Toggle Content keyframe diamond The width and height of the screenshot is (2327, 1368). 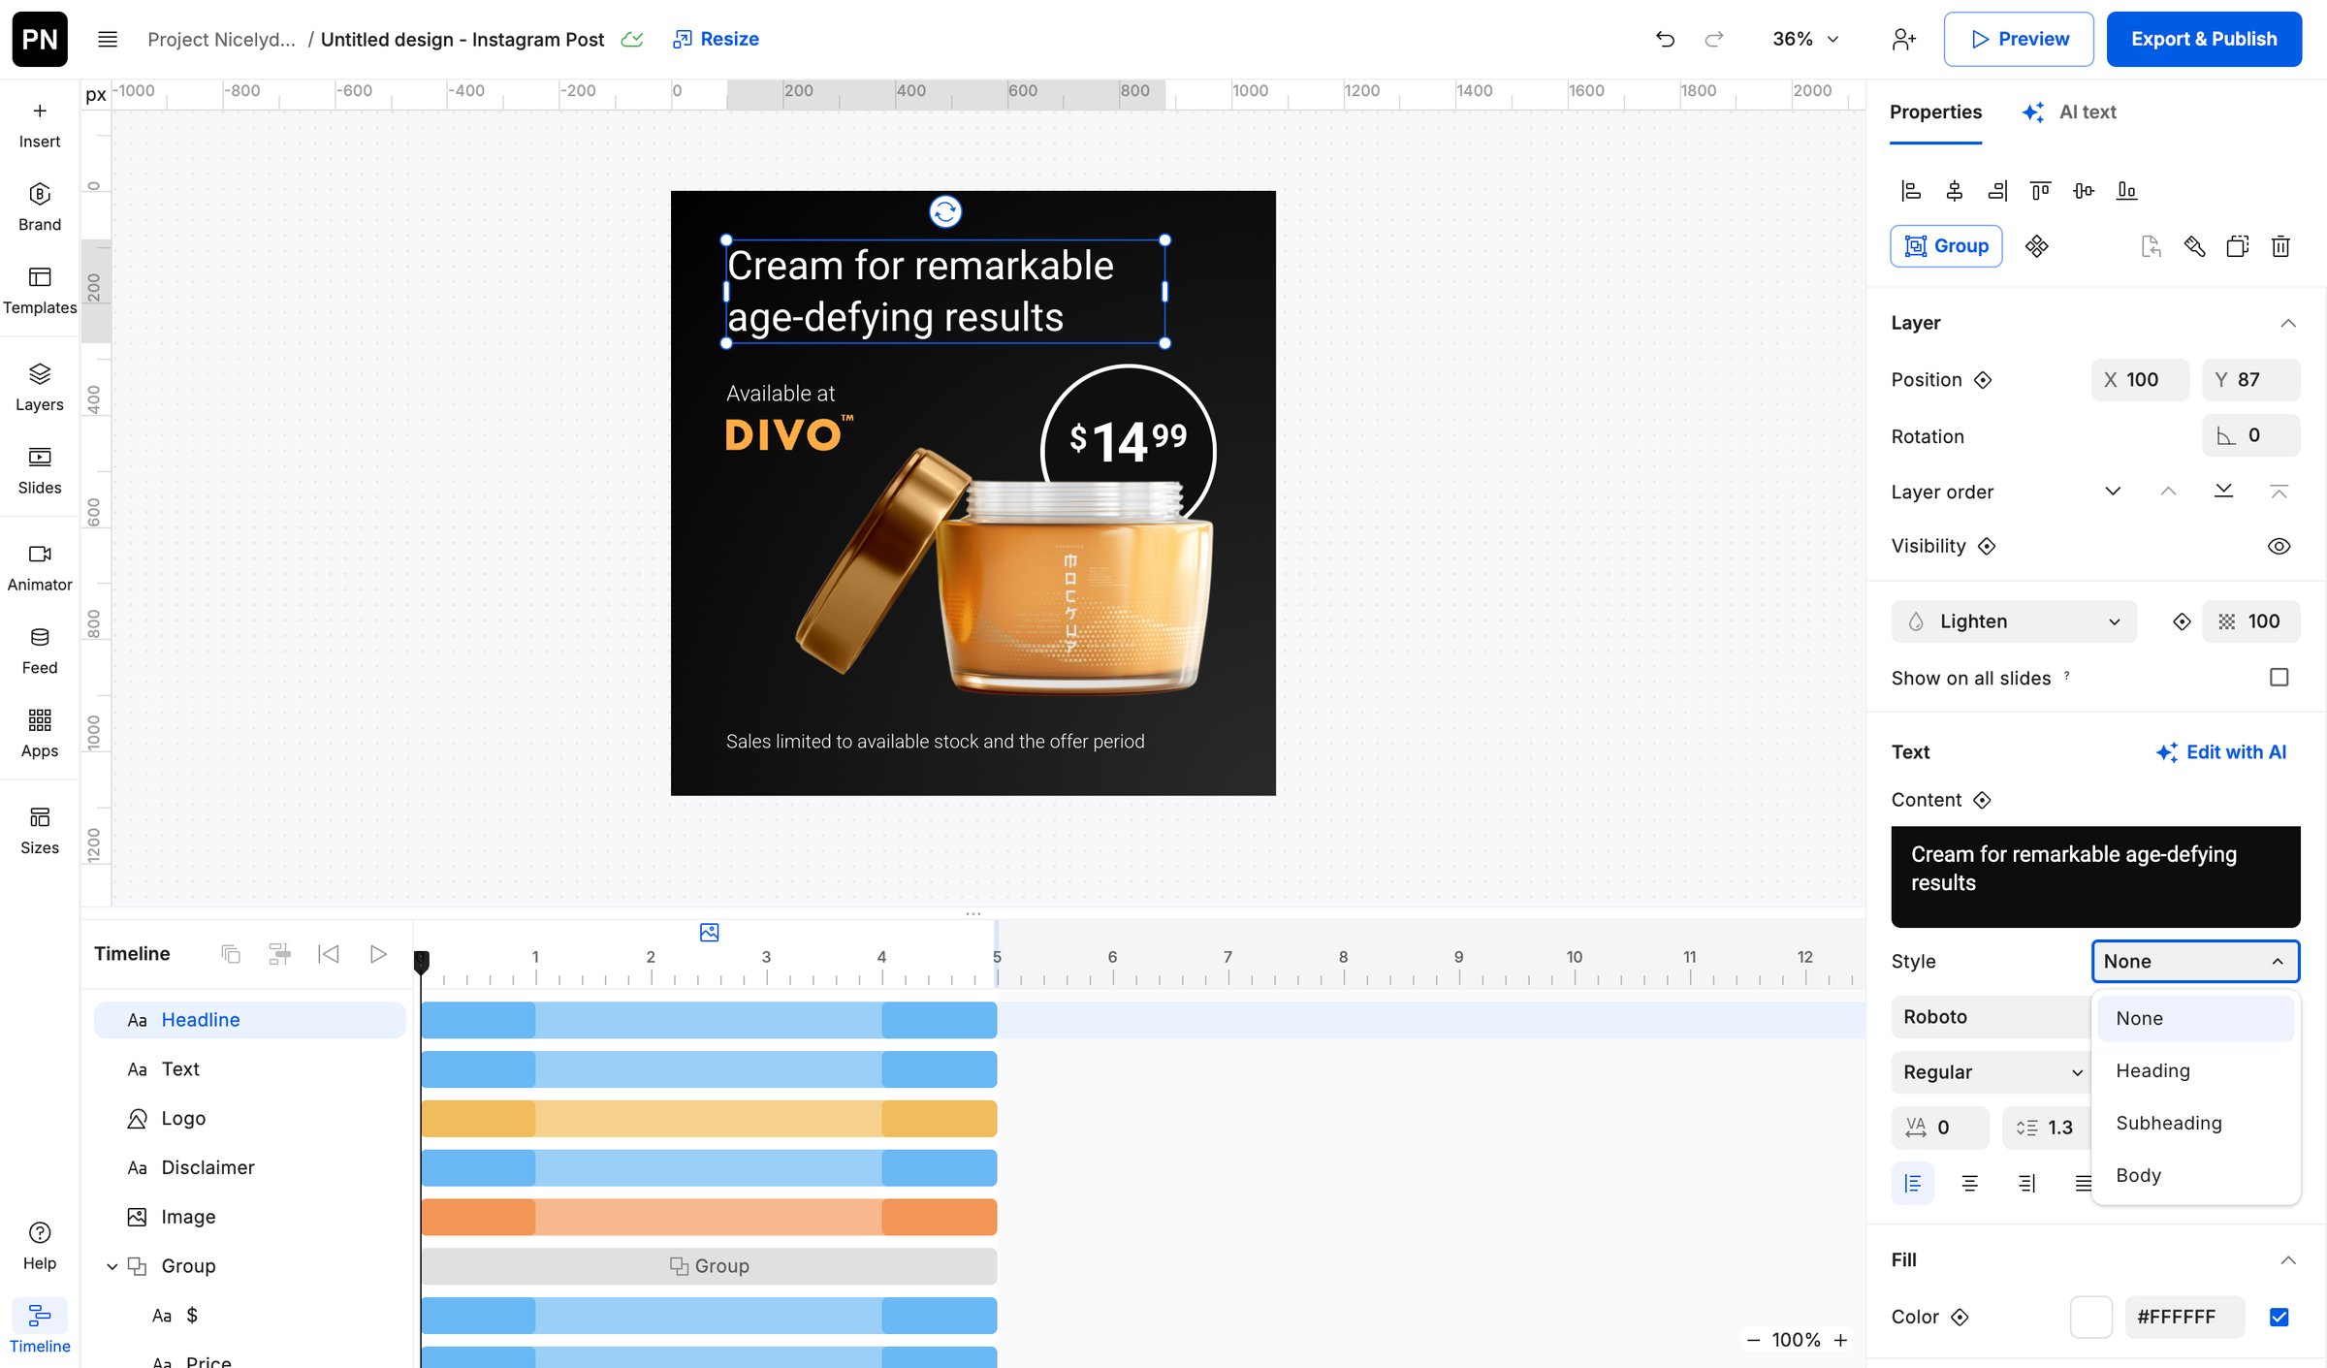tap(1982, 800)
